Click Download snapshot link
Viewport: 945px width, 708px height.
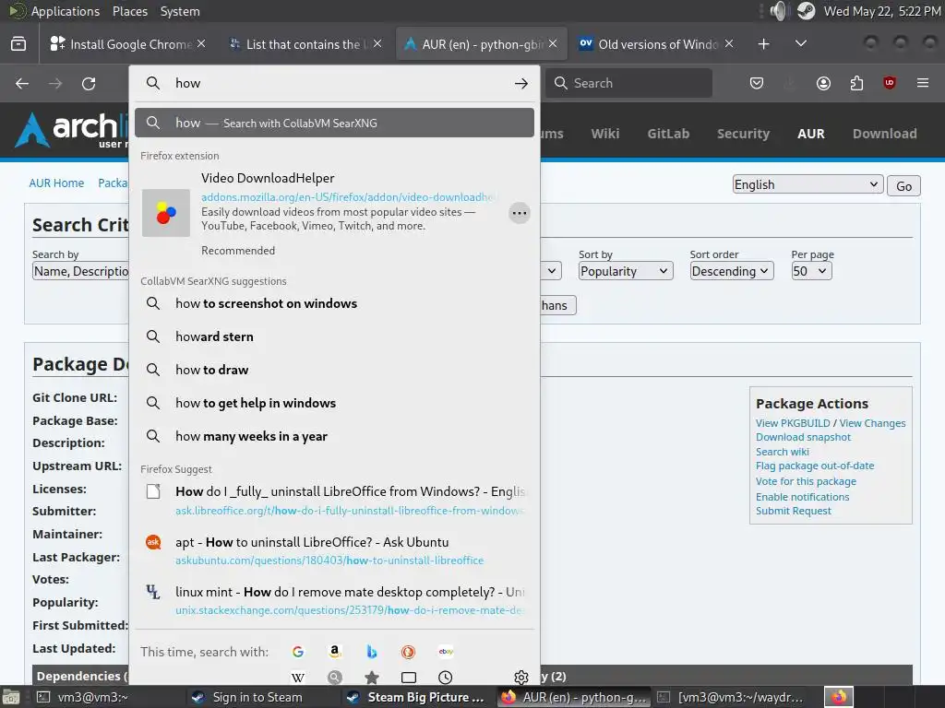point(804,437)
